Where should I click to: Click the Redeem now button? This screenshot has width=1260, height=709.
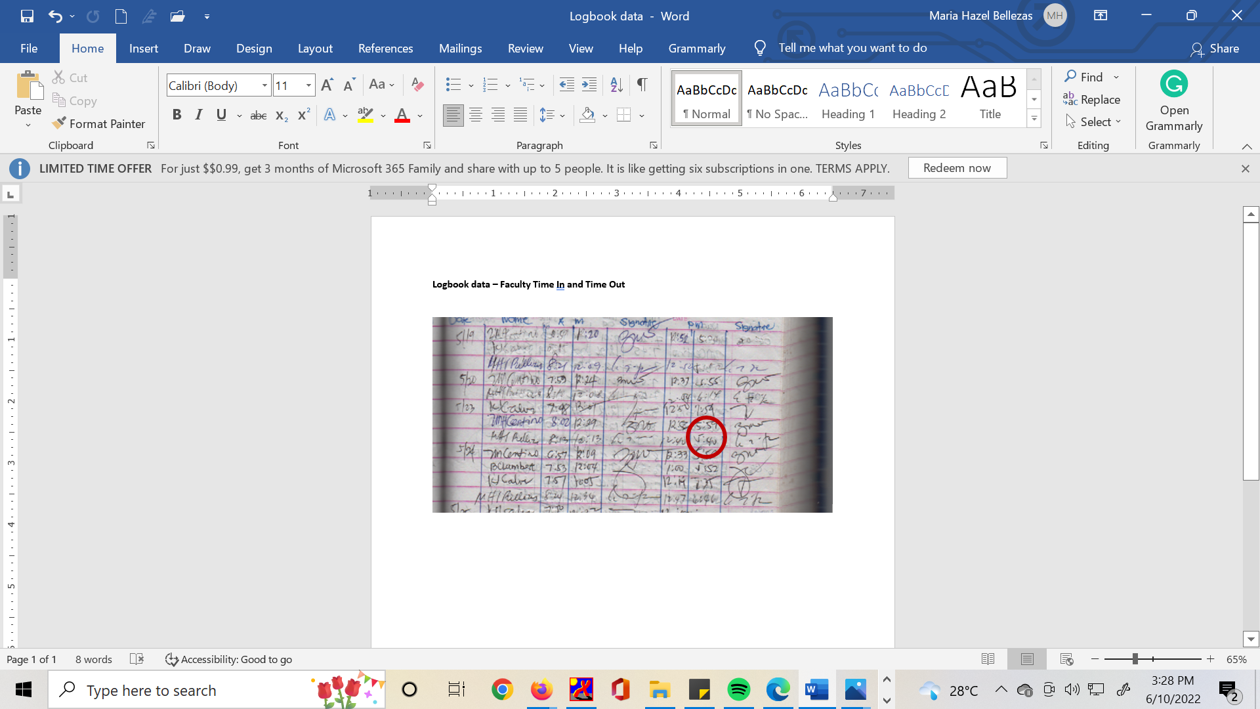tap(957, 168)
